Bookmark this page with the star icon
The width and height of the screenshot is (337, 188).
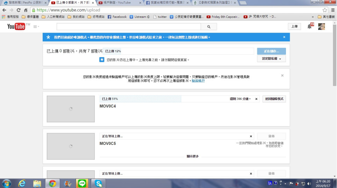tap(324, 10)
